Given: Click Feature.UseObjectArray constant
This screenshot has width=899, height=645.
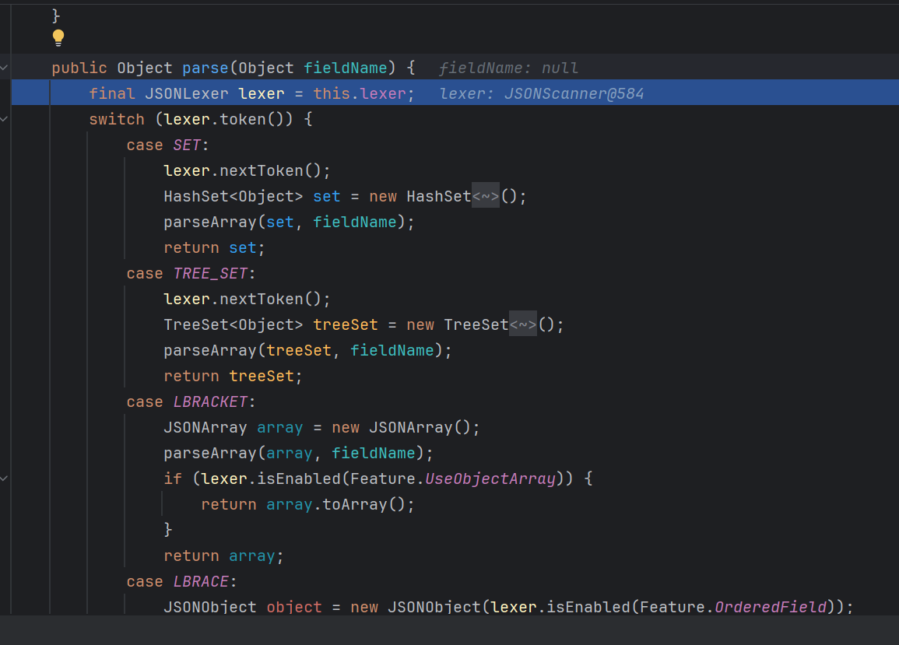Looking at the screenshot, I should pos(490,478).
